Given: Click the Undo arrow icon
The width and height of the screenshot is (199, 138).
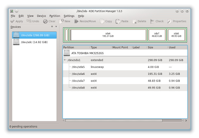Looking at the screenshot, I should tap(29, 21).
